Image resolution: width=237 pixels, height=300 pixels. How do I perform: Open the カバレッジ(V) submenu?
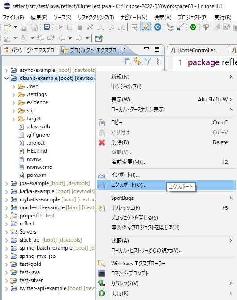click(x=166, y=283)
